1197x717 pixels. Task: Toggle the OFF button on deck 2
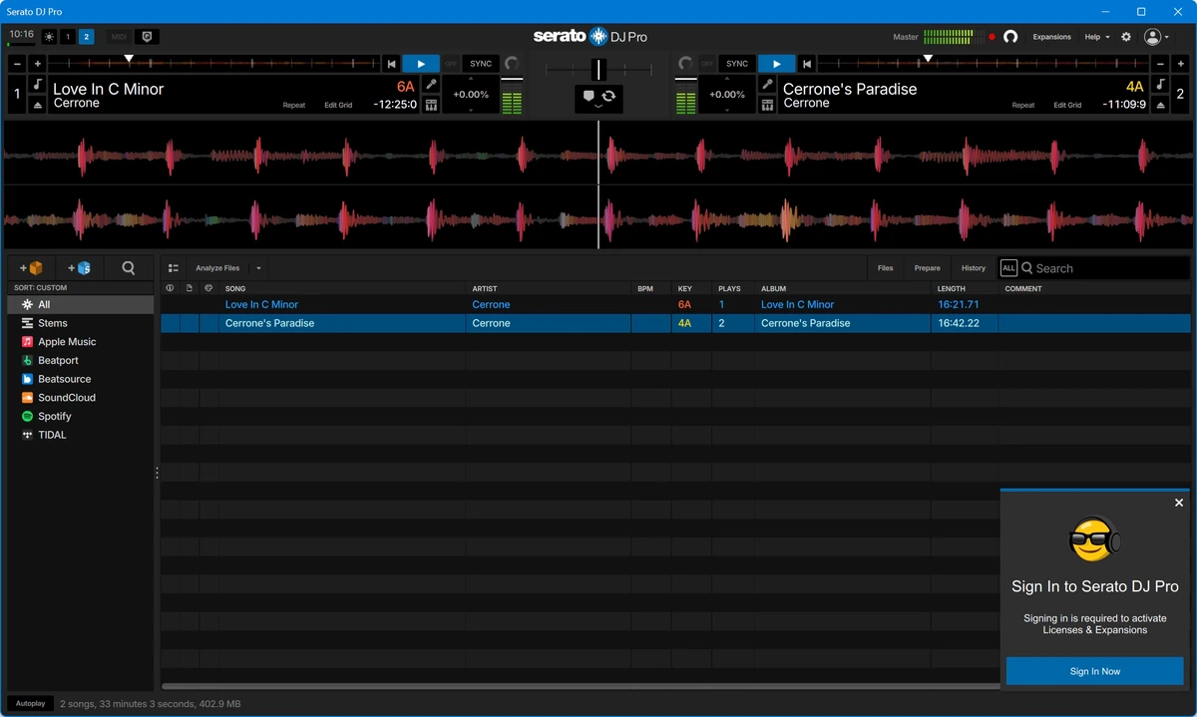707,64
